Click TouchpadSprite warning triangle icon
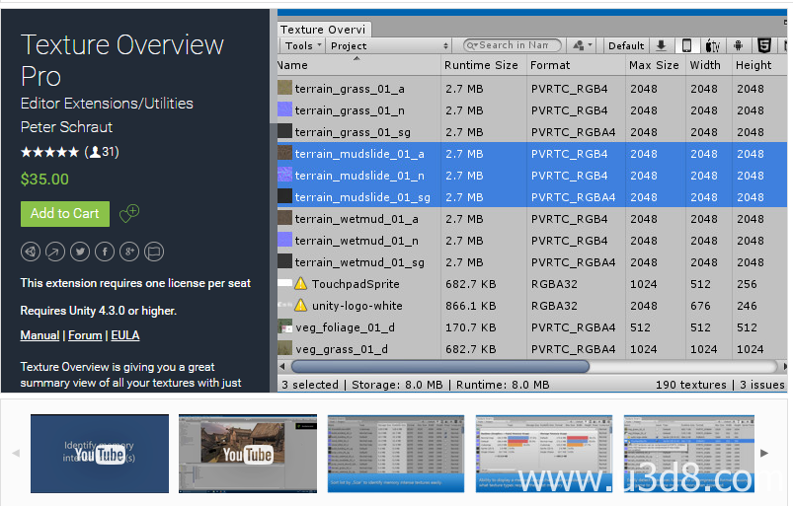This screenshot has height=506, width=793. pos(300,283)
